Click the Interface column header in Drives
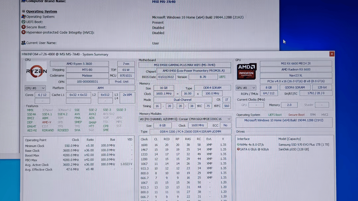This screenshot has width=358, height=201. [x=243, y=139]
